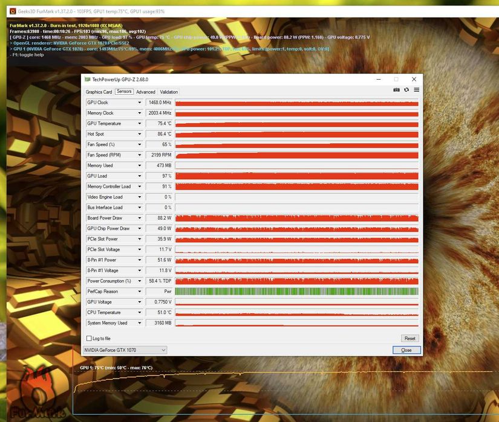Expand the CPU Temperature sensor dropdown
Image resolution: width=499 pixels, height=422 pixels.
point(139,313)
